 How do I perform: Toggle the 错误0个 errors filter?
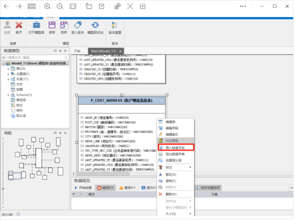[106, 188]
